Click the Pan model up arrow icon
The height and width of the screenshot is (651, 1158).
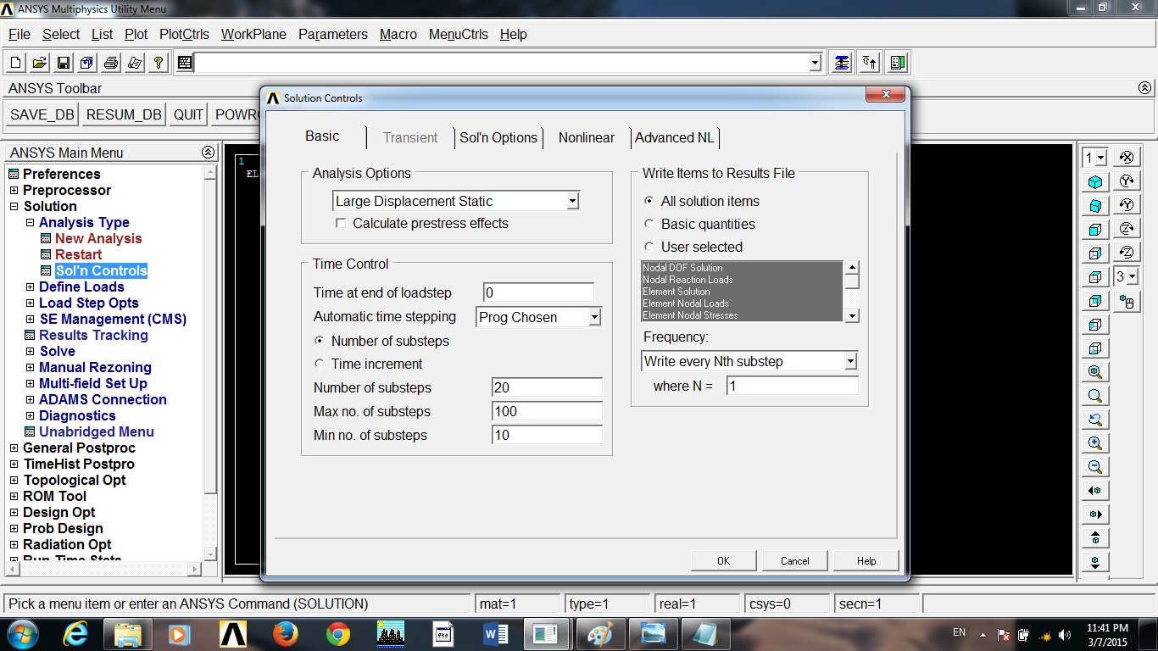pos(1095,538)
